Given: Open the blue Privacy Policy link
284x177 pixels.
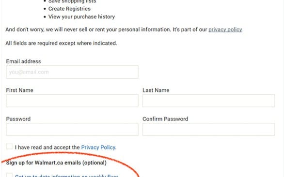Looking at the screenshot, I should (98, 147).
